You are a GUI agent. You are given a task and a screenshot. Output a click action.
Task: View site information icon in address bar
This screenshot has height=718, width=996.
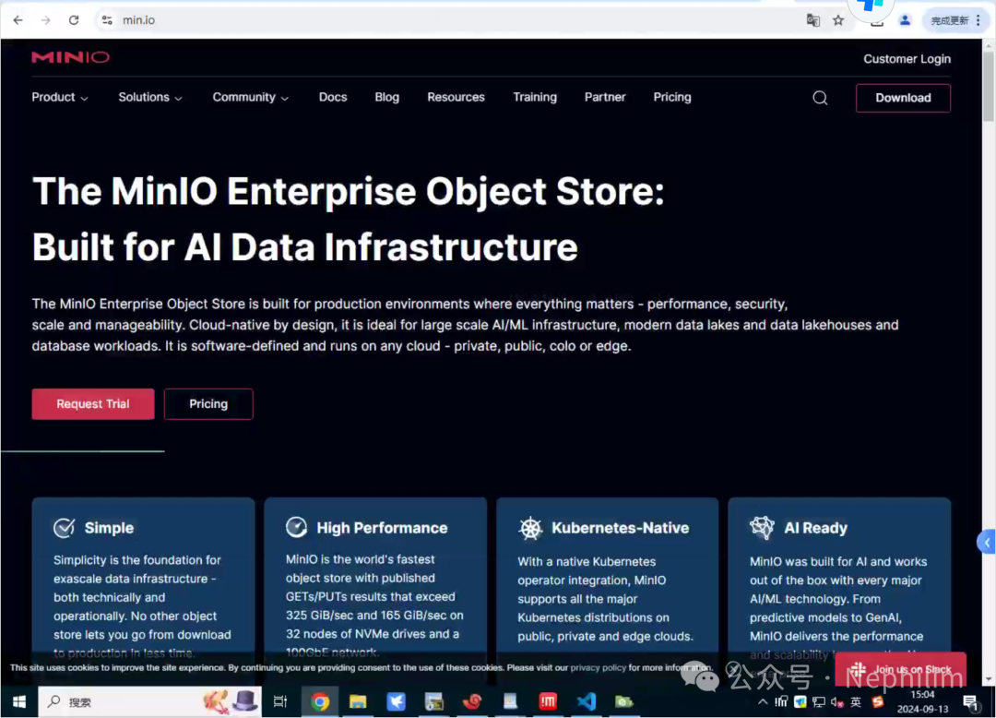coord(107,20)
